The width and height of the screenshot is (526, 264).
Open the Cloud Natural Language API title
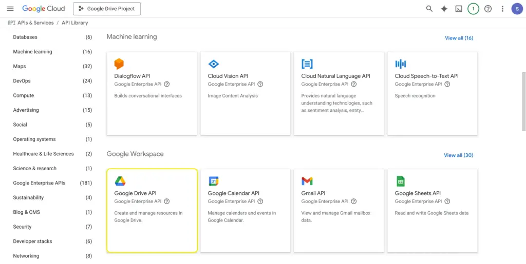(336, 76)
